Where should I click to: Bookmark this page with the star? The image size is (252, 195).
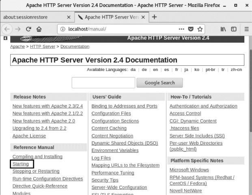200,29
